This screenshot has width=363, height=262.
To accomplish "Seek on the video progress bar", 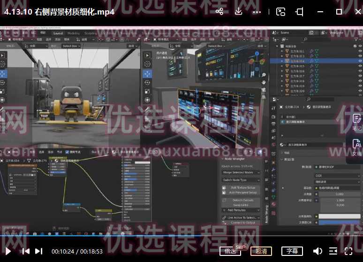I will [x=181, y=236].
